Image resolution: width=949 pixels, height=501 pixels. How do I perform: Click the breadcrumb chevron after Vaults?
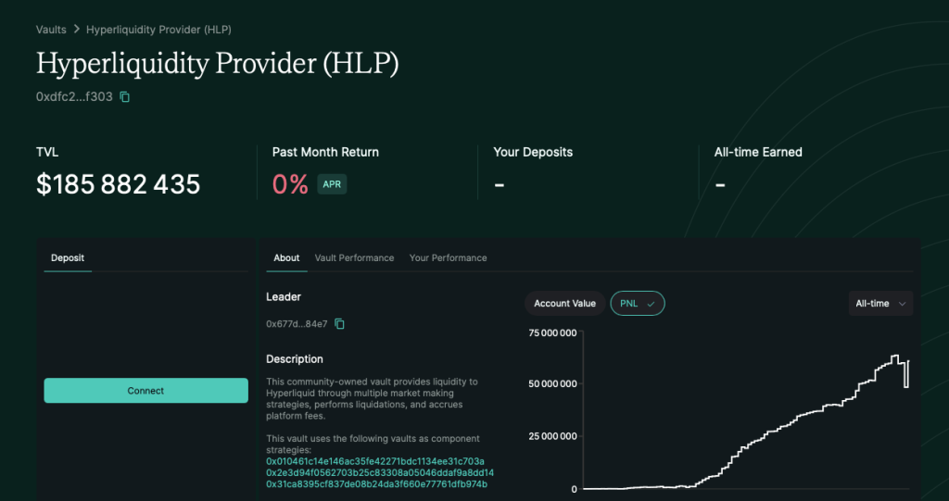coord(76,29)
